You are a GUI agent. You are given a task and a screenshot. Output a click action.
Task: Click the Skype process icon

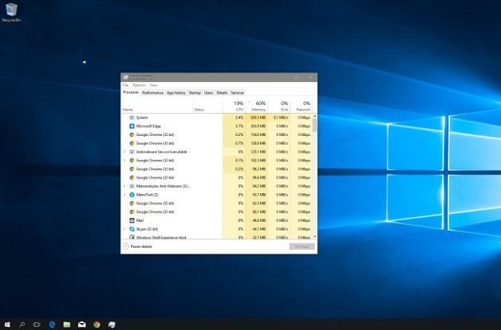coord(132,229)
